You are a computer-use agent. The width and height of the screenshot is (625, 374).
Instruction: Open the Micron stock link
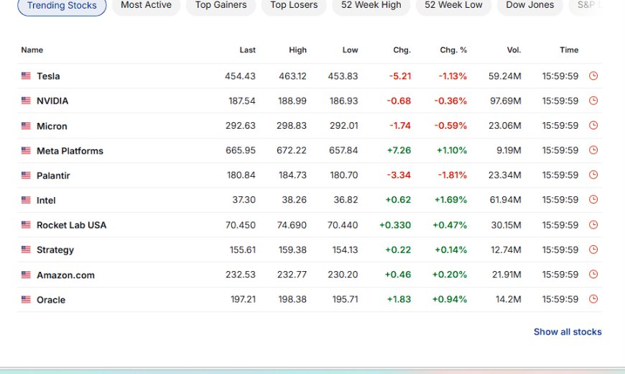pyautogui.click(x=52, y=126)
